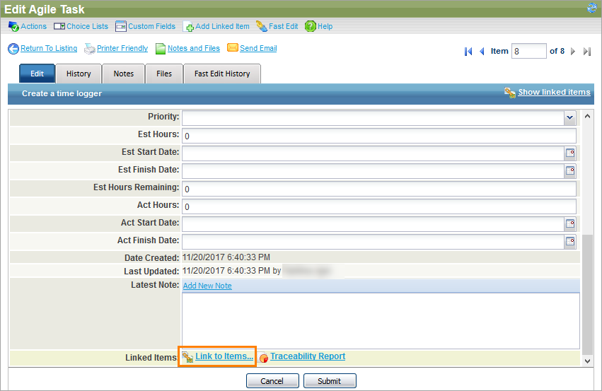Click the form's vertical scrollbar down arrow
Image resolution: width=602 pixels, height=391 pixels.
[586, 361]
